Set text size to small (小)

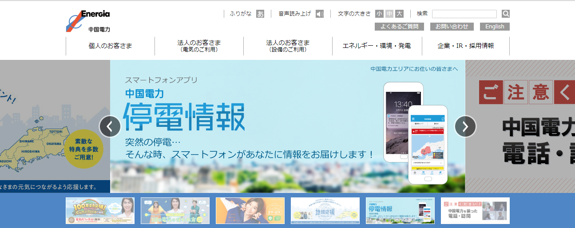[x=379, y=14]
